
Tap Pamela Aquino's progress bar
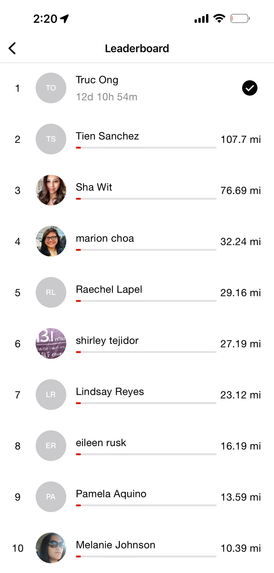point(146,505)
